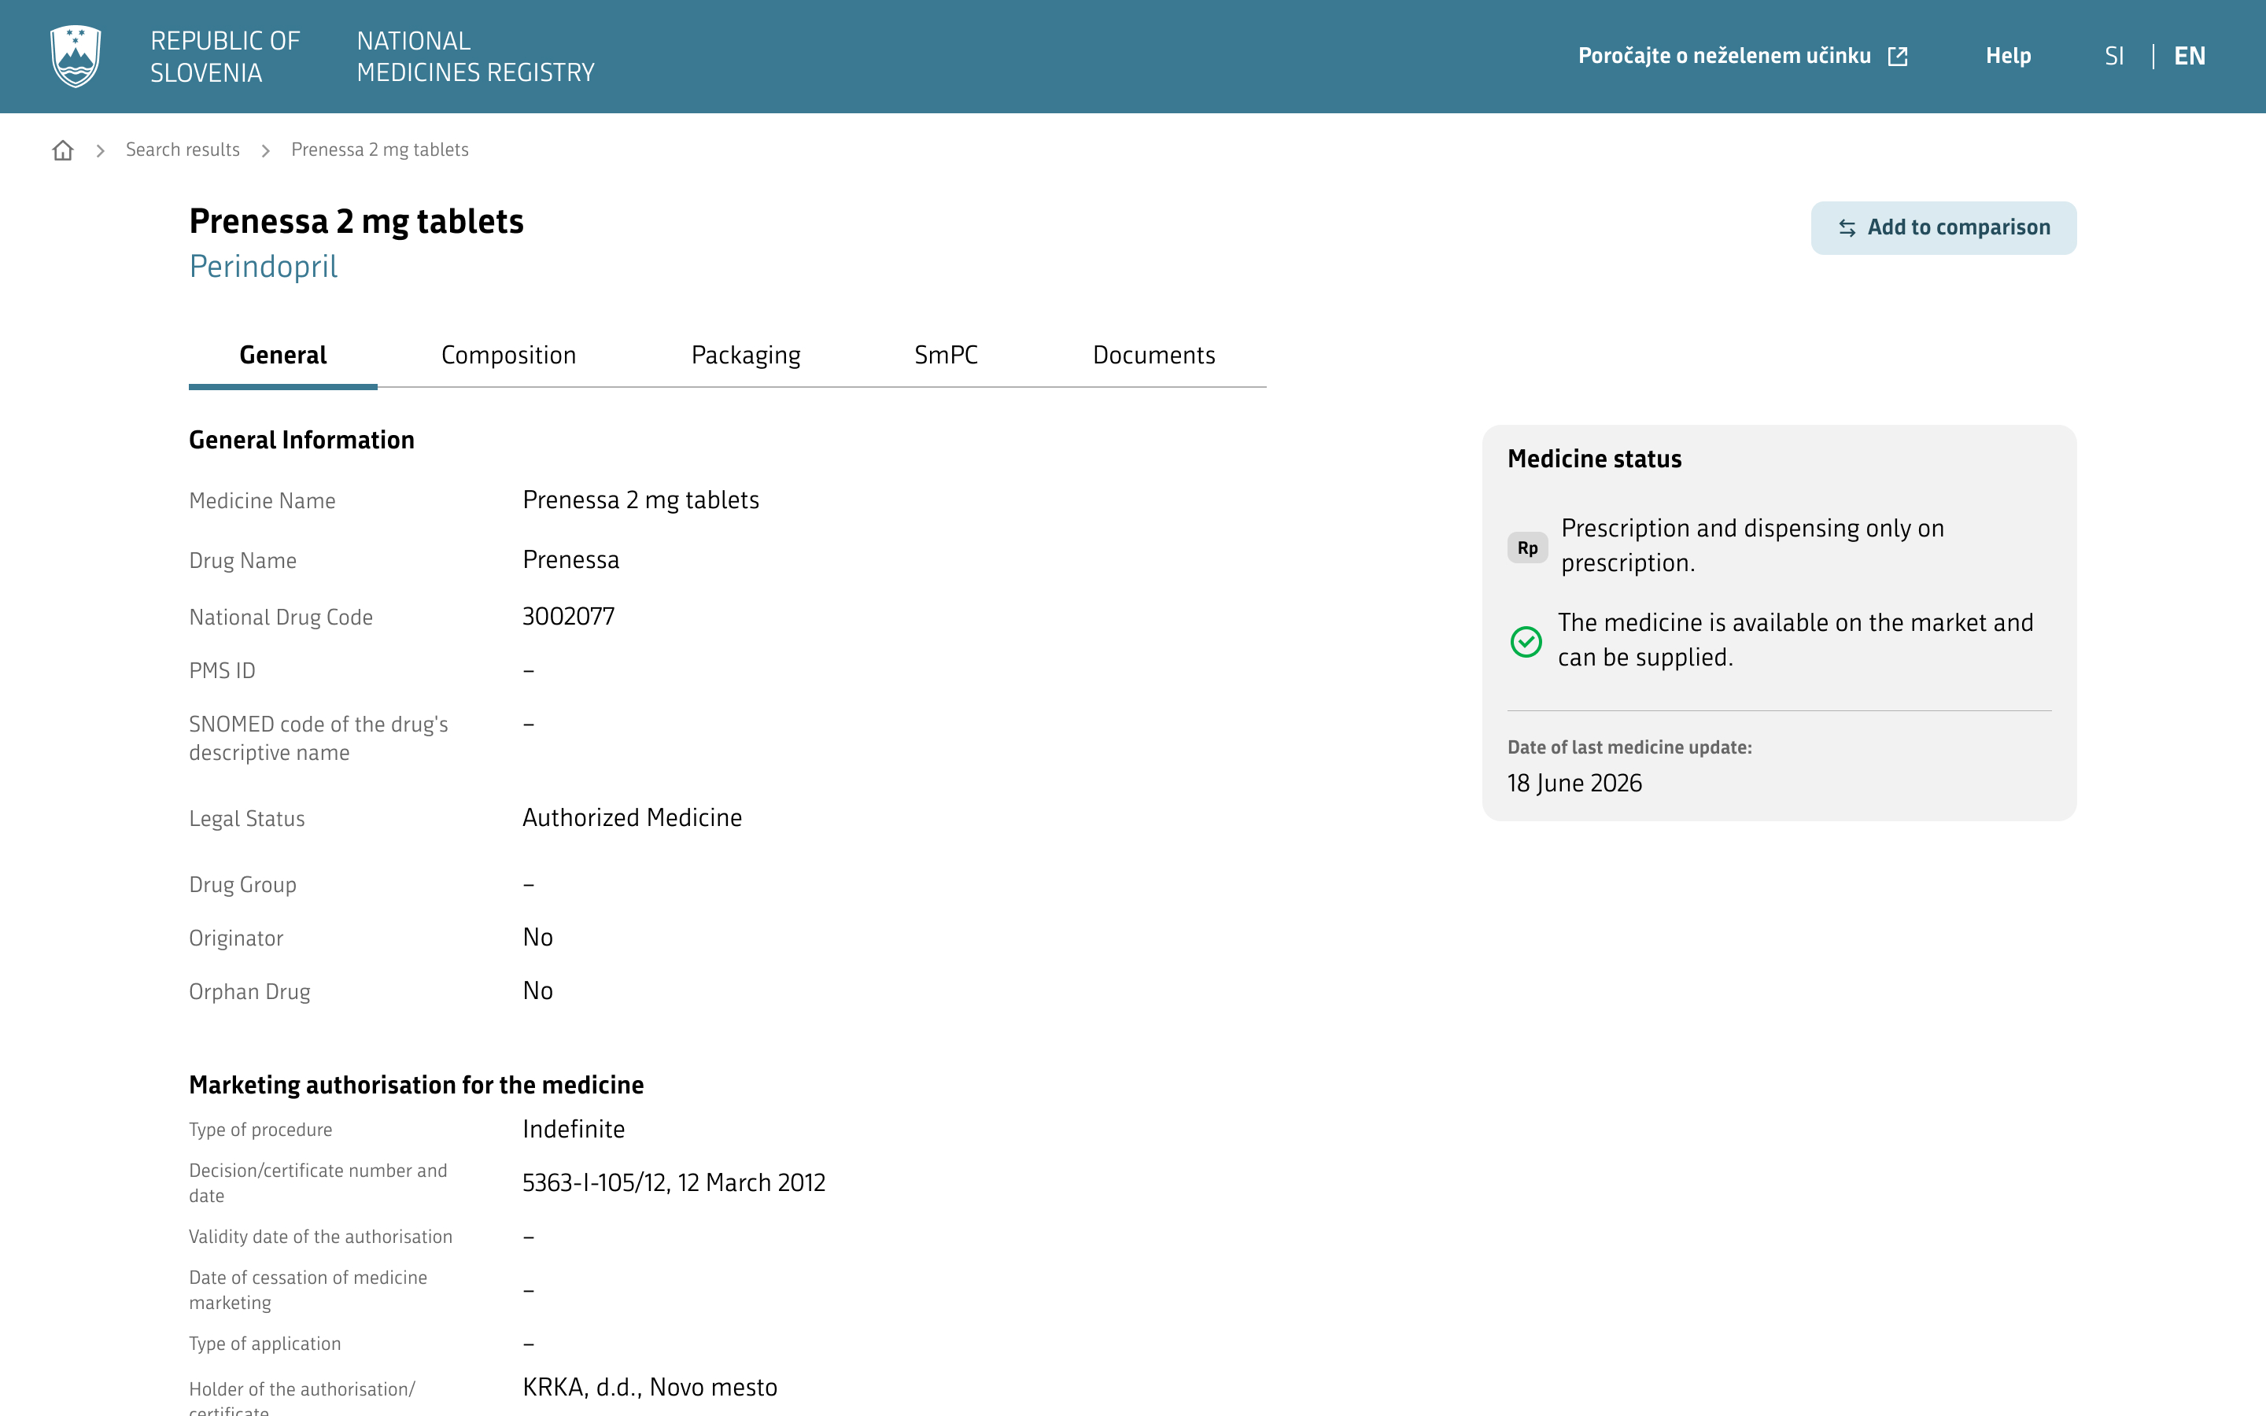Click the Prenessa drug name value
This screenshot has width=2266, height=1416.
[x=571, y=560]
